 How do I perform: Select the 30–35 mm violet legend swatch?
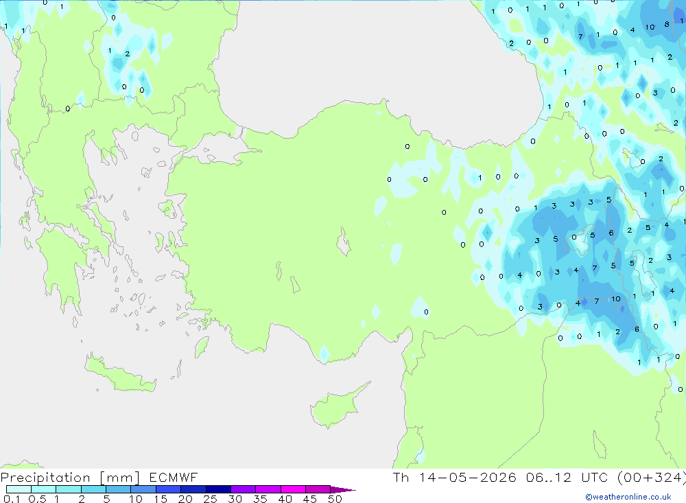point(244,489)
